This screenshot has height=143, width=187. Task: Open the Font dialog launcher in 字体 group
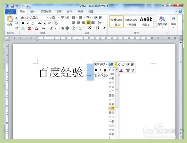coord(68,33)
